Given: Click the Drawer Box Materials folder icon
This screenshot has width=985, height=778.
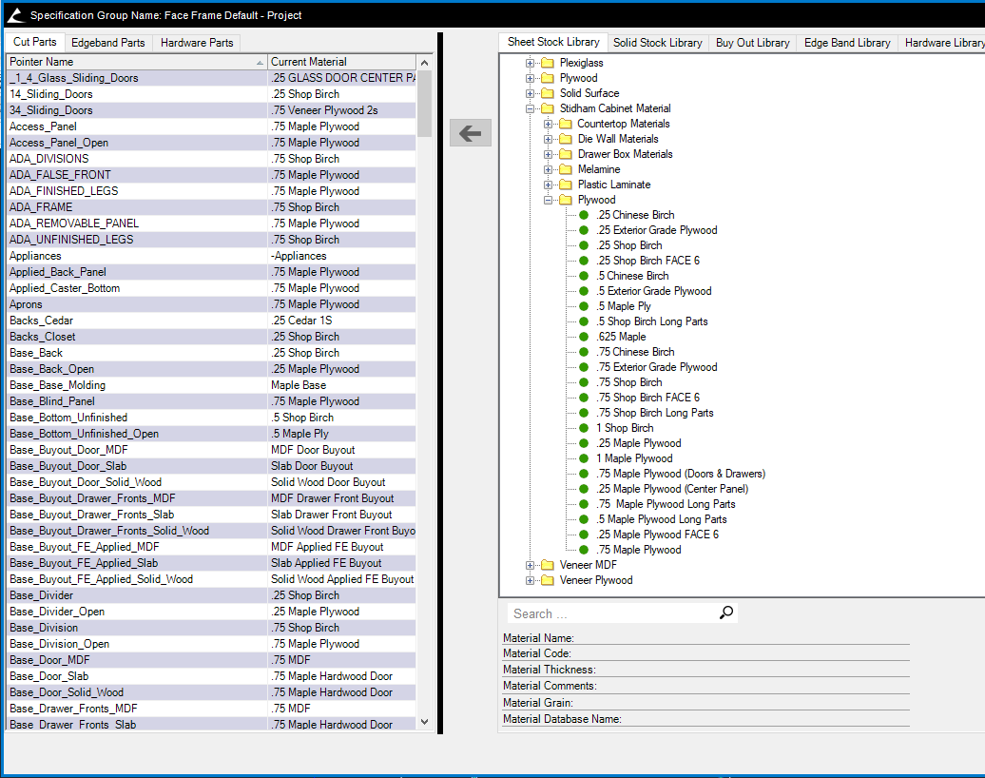Looking at the screenshot, I should click(566, 154).
